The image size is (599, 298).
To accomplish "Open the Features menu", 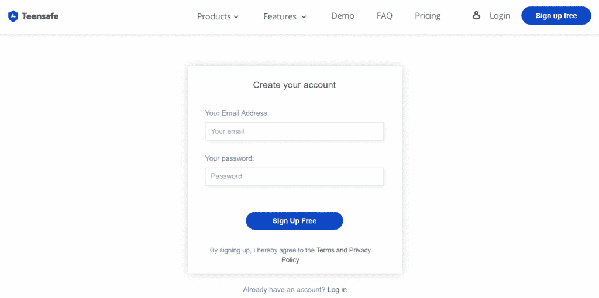I will click(280, 16).
